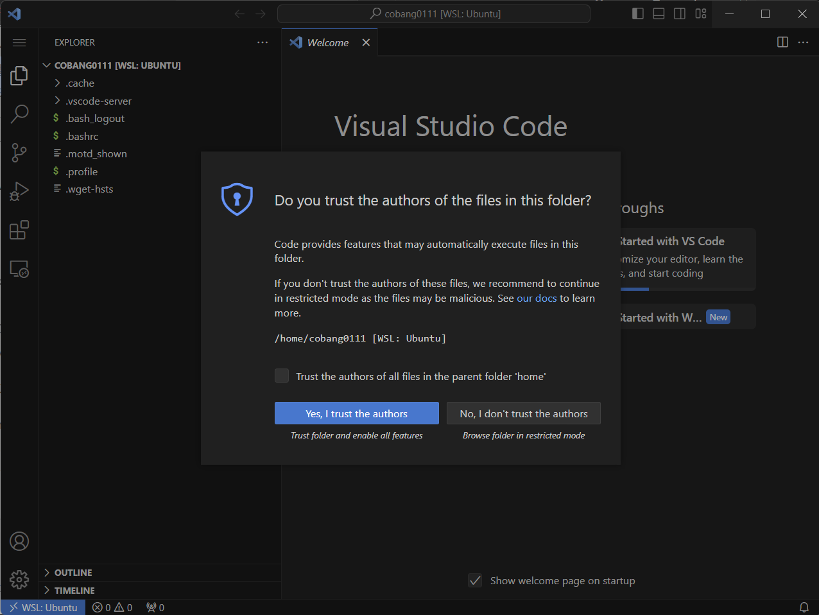Open errors and warnings status item

(112, 607)
